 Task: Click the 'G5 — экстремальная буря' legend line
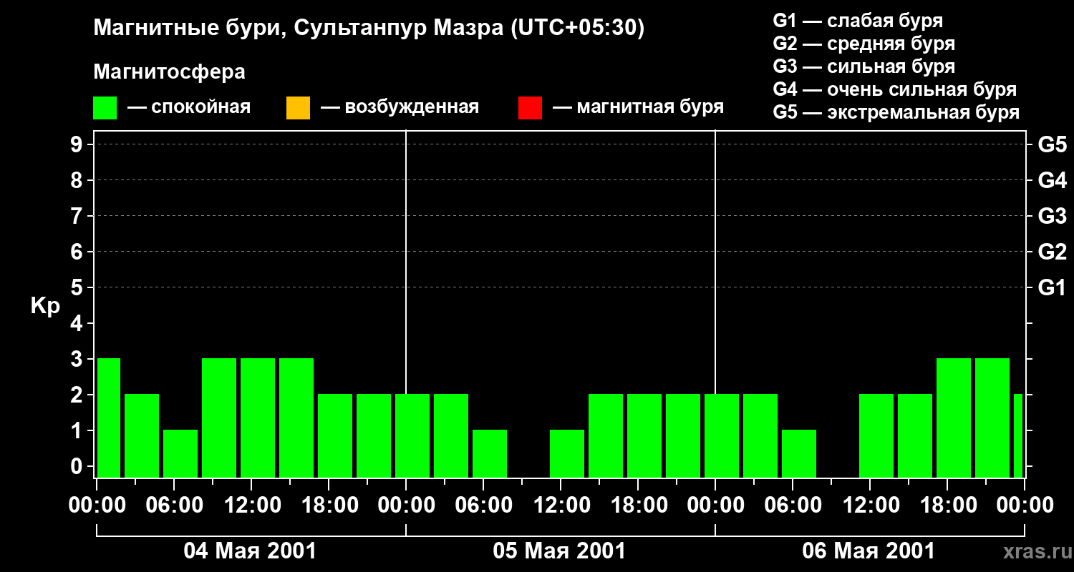(896, 112)
